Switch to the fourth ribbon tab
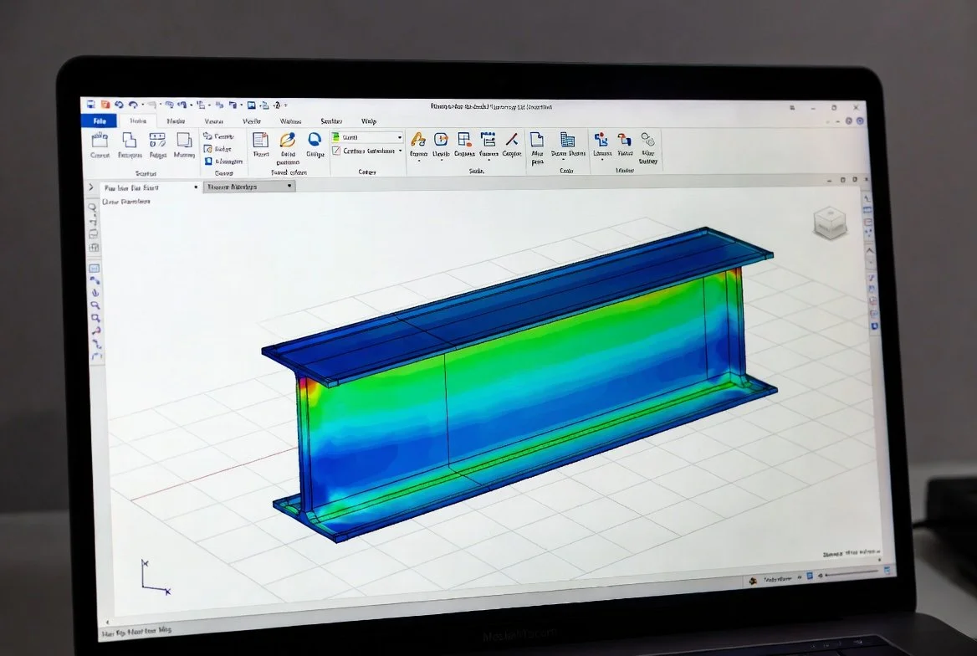Viewport: 977px width, 656px height. pyautogui.click(x=214, y=121)
